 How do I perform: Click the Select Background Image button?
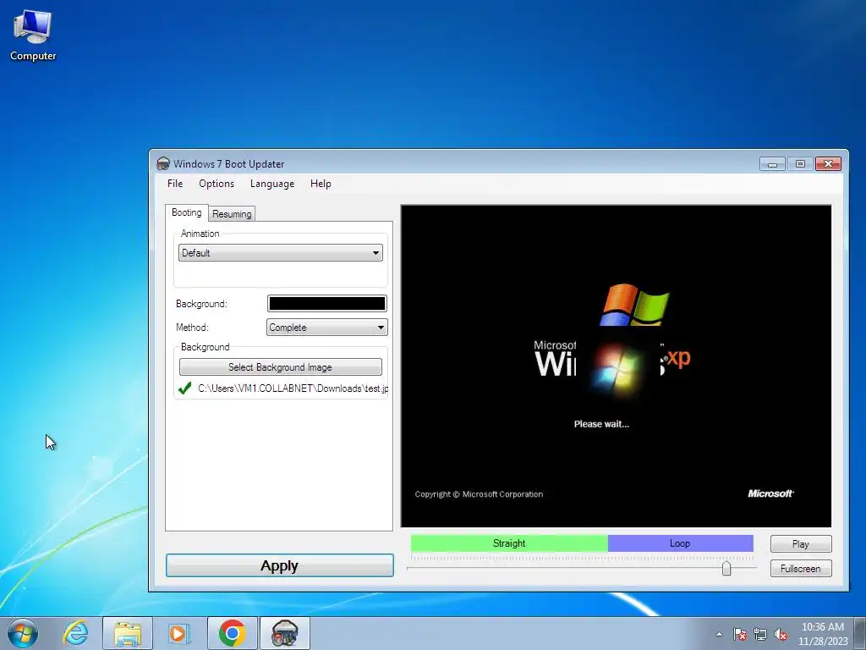point(281,367)
